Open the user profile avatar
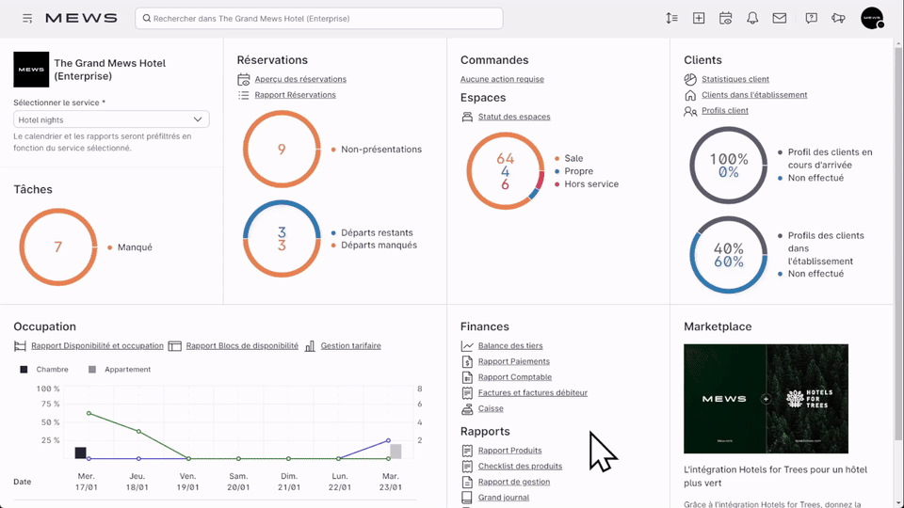 872,18
